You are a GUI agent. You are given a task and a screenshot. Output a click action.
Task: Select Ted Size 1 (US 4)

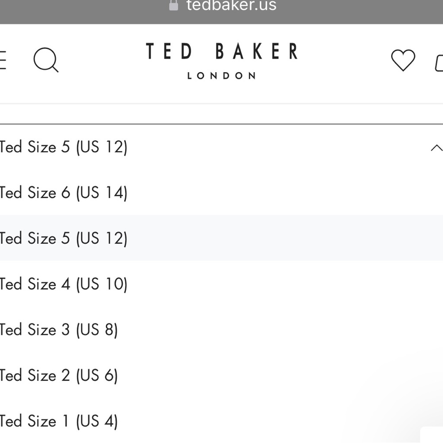coord(59,421)
